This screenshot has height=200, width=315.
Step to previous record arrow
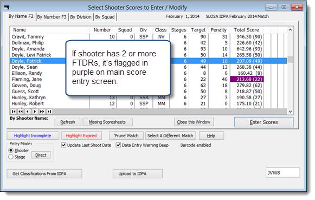tap(28, 112)
